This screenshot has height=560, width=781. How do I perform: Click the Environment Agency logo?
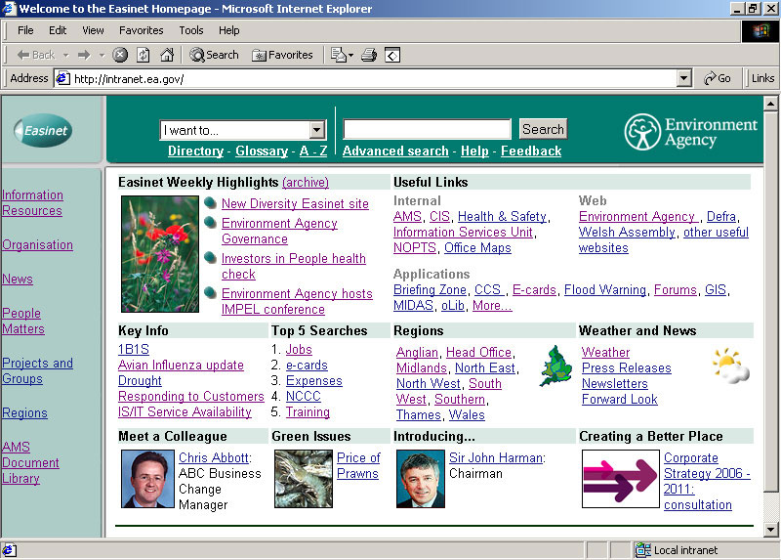(x=691, y=132)
